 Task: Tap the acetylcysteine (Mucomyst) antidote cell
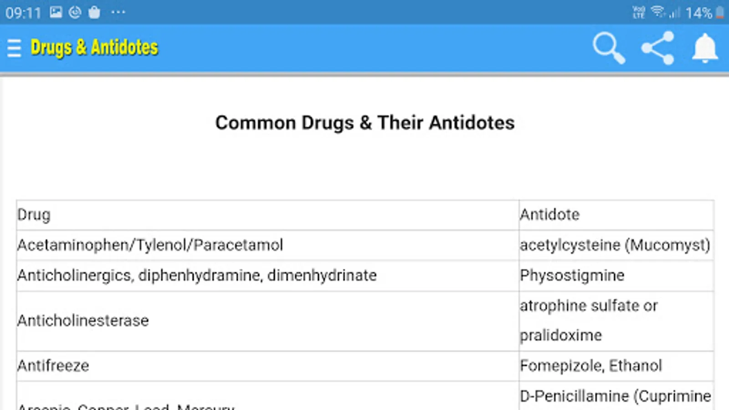pos(615,245)
